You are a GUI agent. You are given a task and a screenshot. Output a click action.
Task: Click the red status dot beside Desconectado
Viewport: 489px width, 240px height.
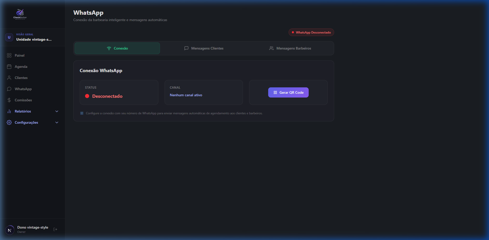[x=87, y=96]
